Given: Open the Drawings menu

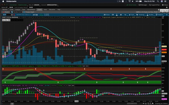Looking at the screenshot, I should [140, 15].
